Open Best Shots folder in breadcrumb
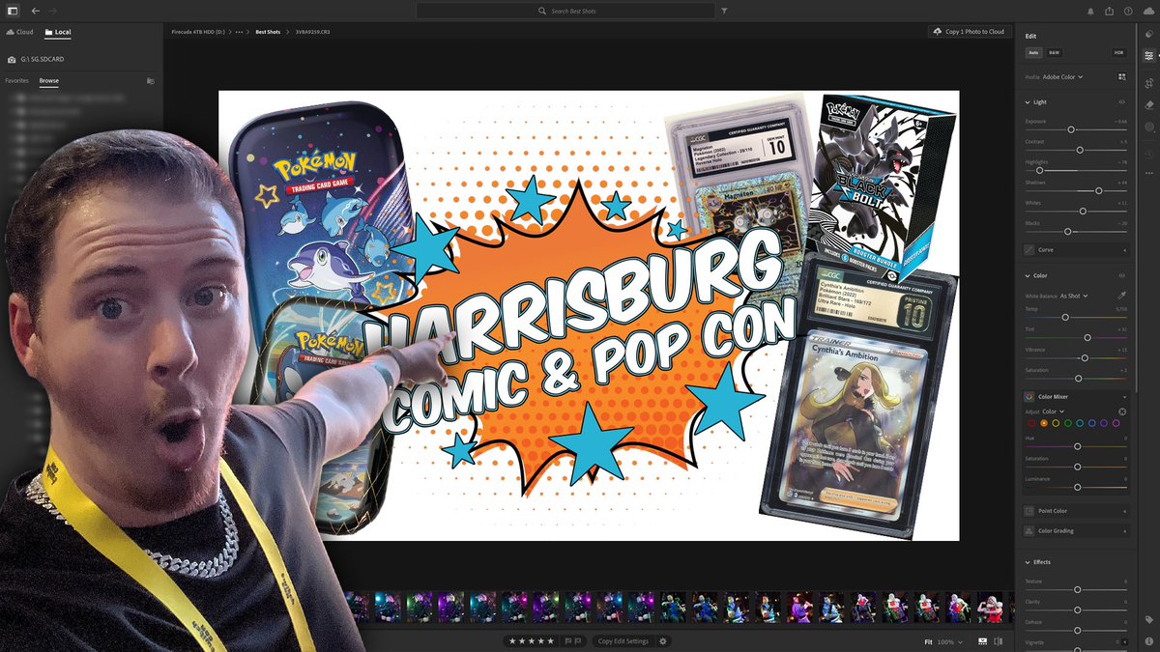The width and height of the screenshot is (1160, 652). (269, 32)
